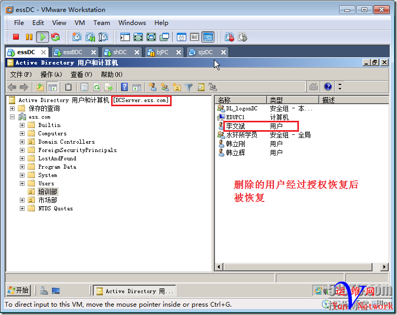Open the Team menu
The width and height of the screenshot is (397, 315).
(x=102, y=23)
